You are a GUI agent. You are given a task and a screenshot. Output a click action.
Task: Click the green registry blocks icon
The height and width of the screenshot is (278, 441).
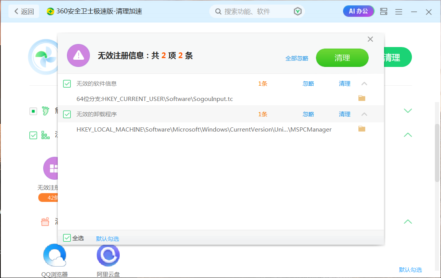click(x=45, y=135)
